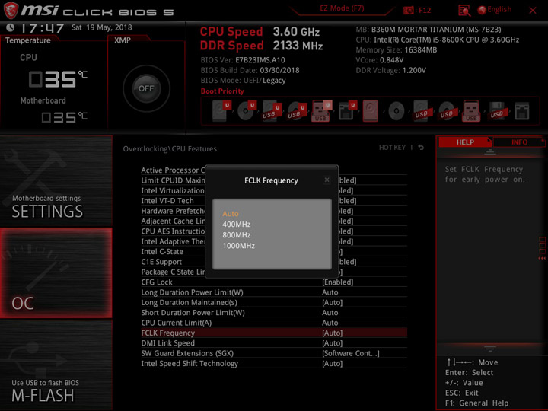Viewport: 548px width, 411px height.
Task: Open the OC overclocking section
Action: click(56, 273)
